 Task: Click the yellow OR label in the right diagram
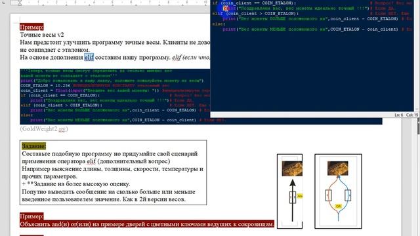339,206
